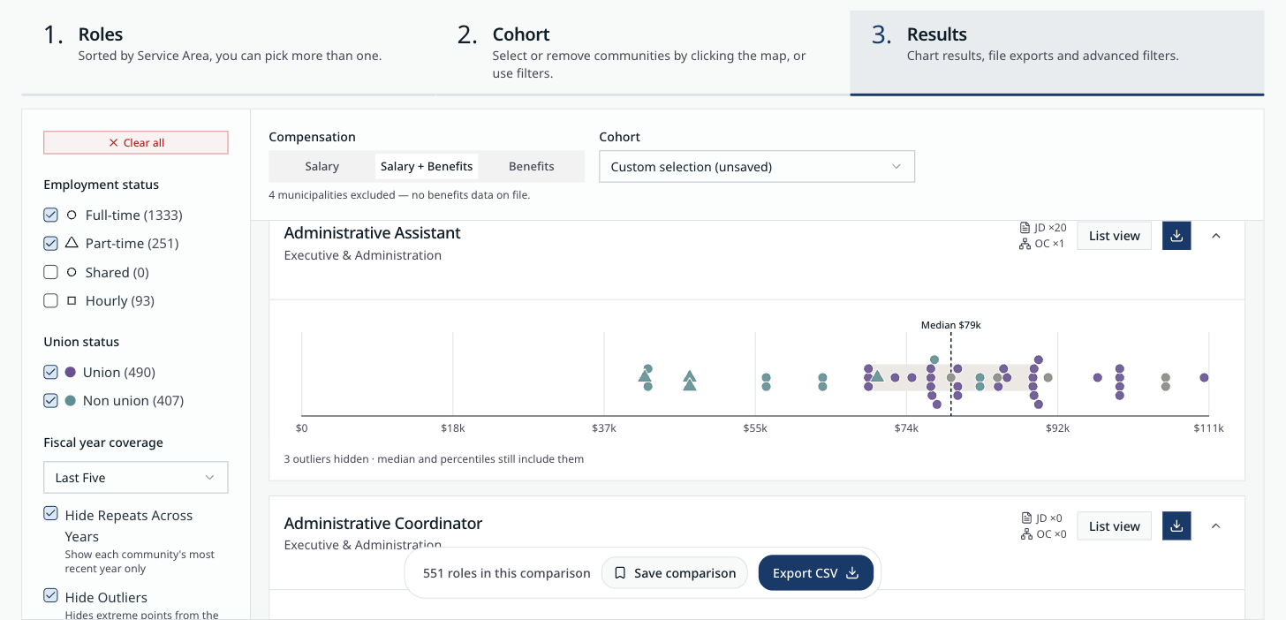1286x620 pixels.
Task: Switch compensation to Salary
Action: click(x=322, y=166)
